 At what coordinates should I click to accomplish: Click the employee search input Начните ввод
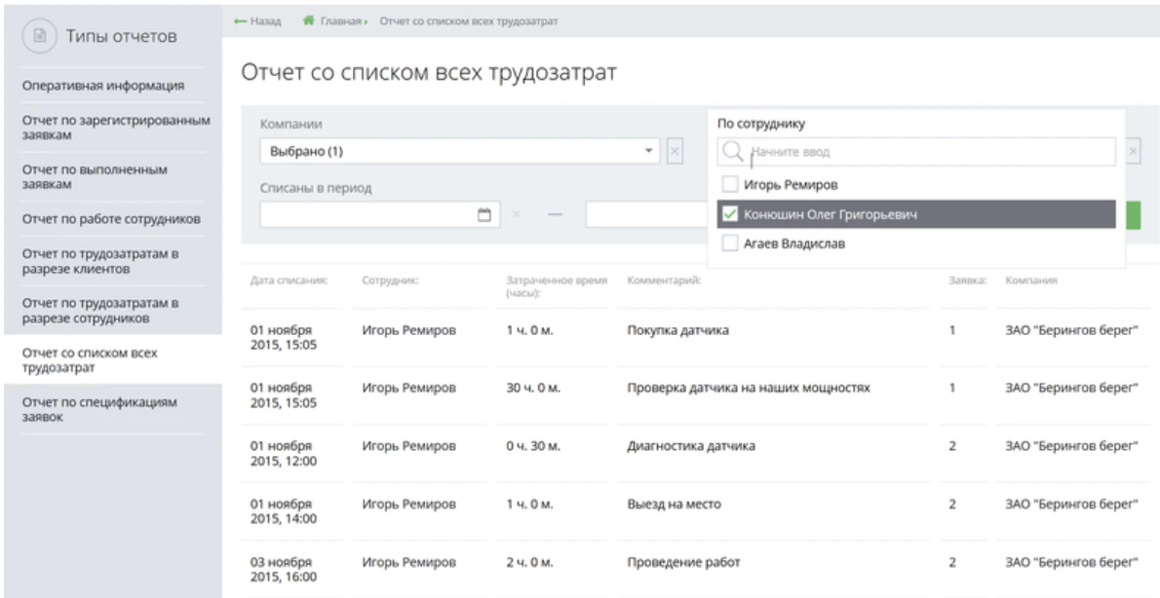[916, 152]
